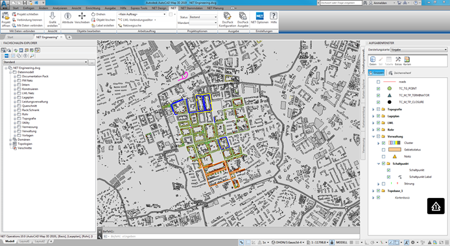Open the Darstellungskarte Vorgabe dropdown

pos(419,50)
